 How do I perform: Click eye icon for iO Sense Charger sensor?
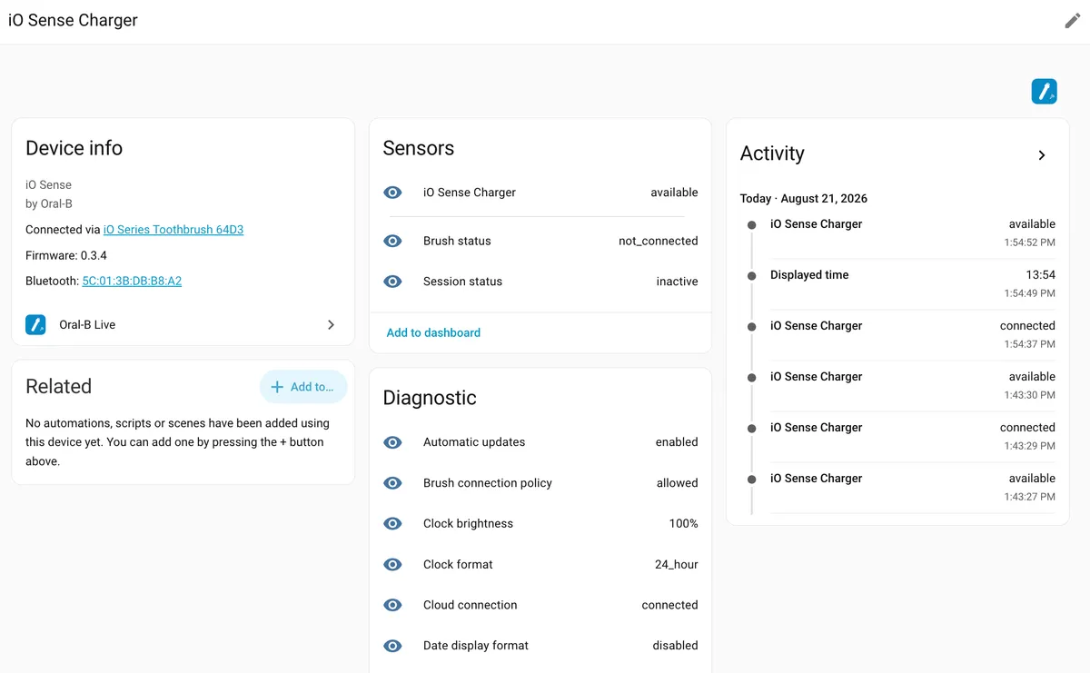click(392, 193)
